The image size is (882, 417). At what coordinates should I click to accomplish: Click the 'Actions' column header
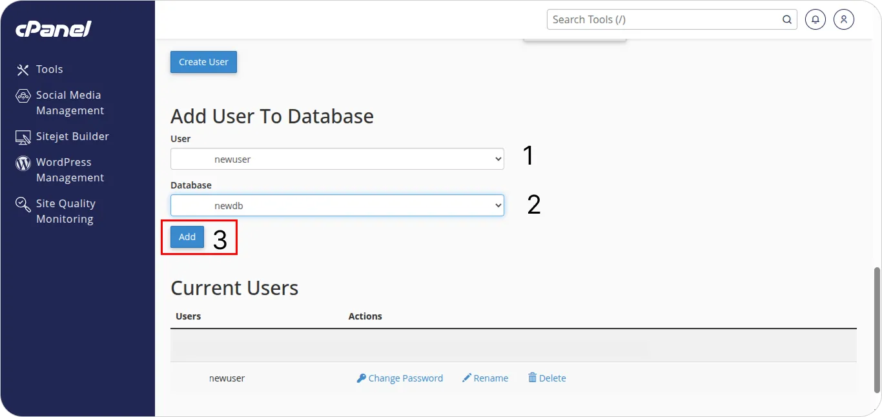point(365,316)
